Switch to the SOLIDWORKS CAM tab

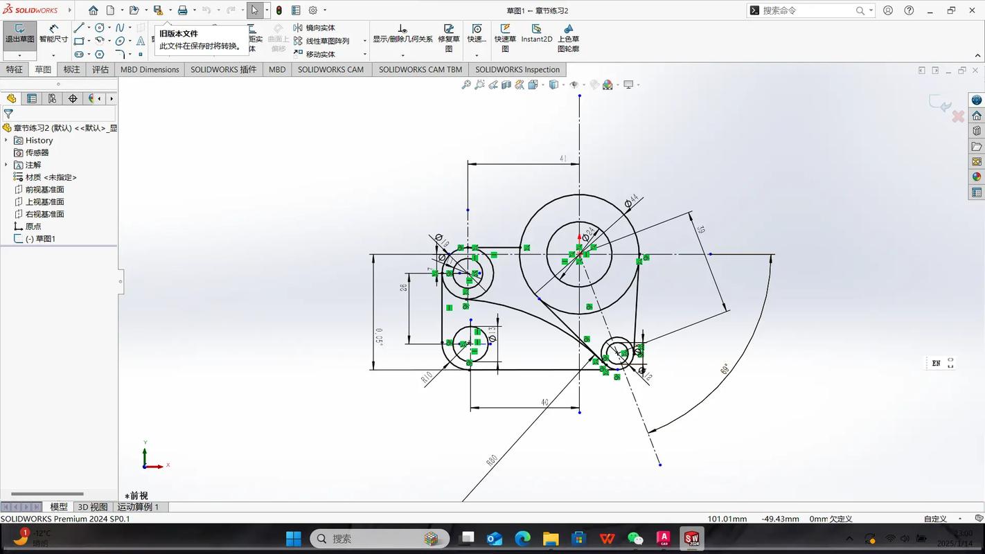point(331,69)
